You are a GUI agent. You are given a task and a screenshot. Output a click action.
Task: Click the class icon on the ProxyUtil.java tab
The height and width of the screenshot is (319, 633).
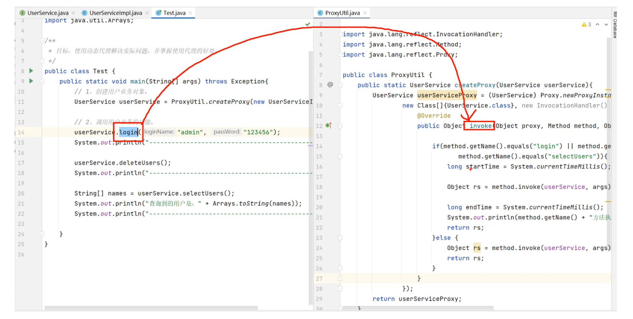coord(320,13)
